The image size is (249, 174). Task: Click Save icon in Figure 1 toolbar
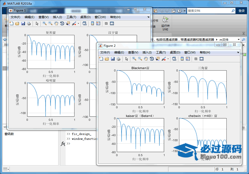click(23, 23)
